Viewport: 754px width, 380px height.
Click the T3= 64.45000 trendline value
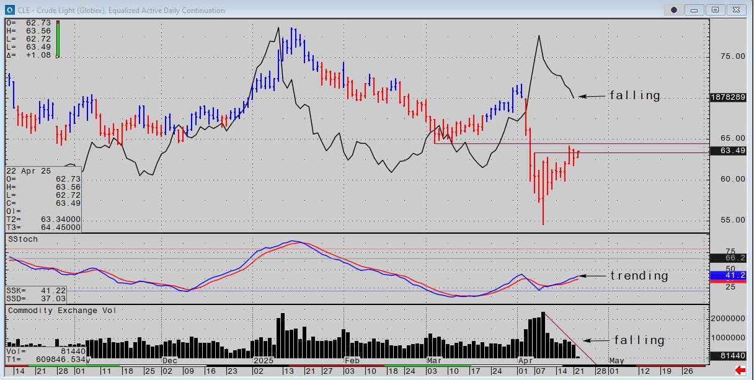(x=43, y=227)
